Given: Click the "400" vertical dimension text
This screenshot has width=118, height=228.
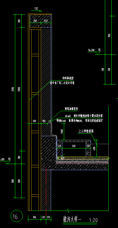Looking at the screenshot, I should 95,149.
